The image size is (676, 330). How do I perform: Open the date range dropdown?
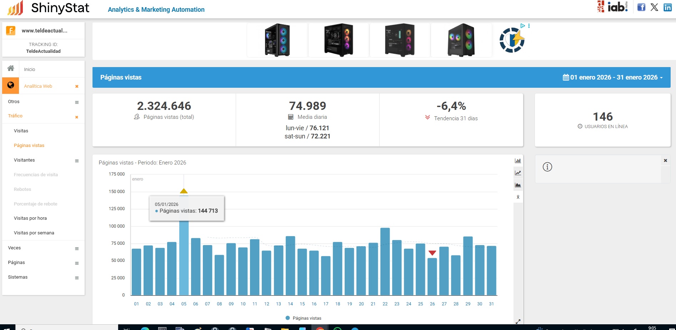point(613,77)
